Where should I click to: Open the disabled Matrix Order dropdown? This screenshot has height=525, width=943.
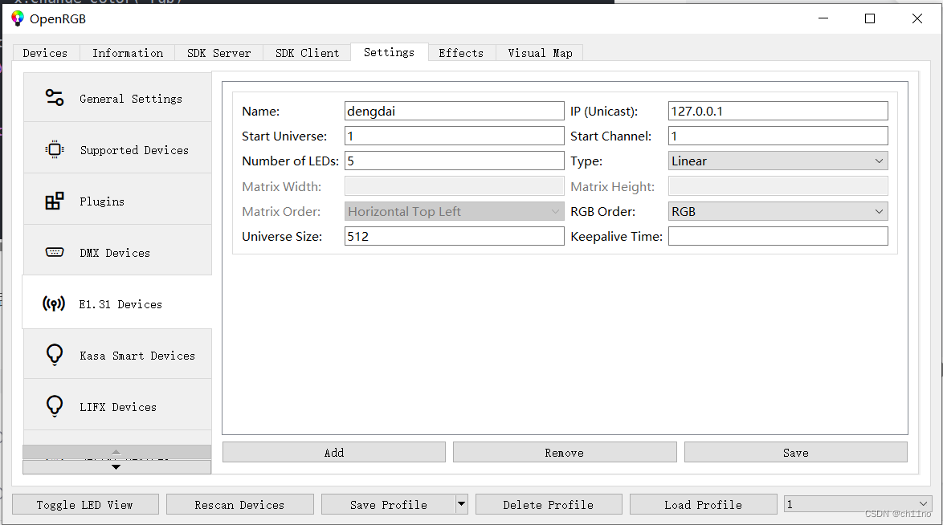click(454, 212)
